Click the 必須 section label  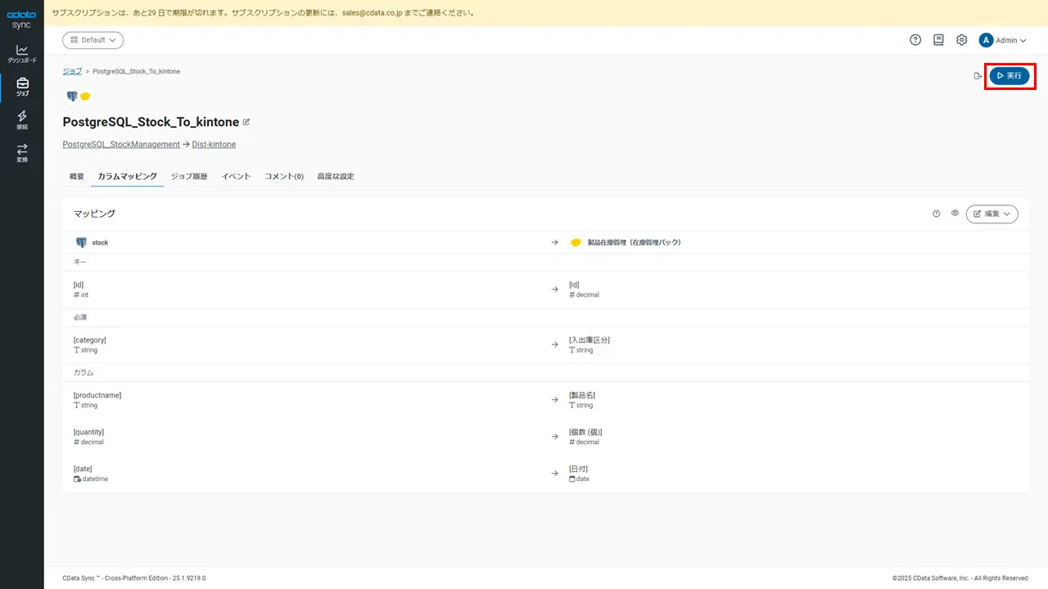coord(80,317)
